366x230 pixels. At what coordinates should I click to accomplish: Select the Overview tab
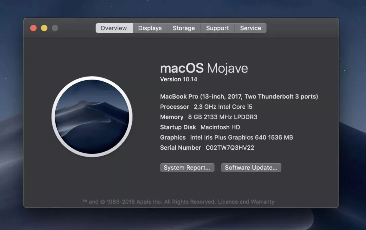(x=114, y=28)
